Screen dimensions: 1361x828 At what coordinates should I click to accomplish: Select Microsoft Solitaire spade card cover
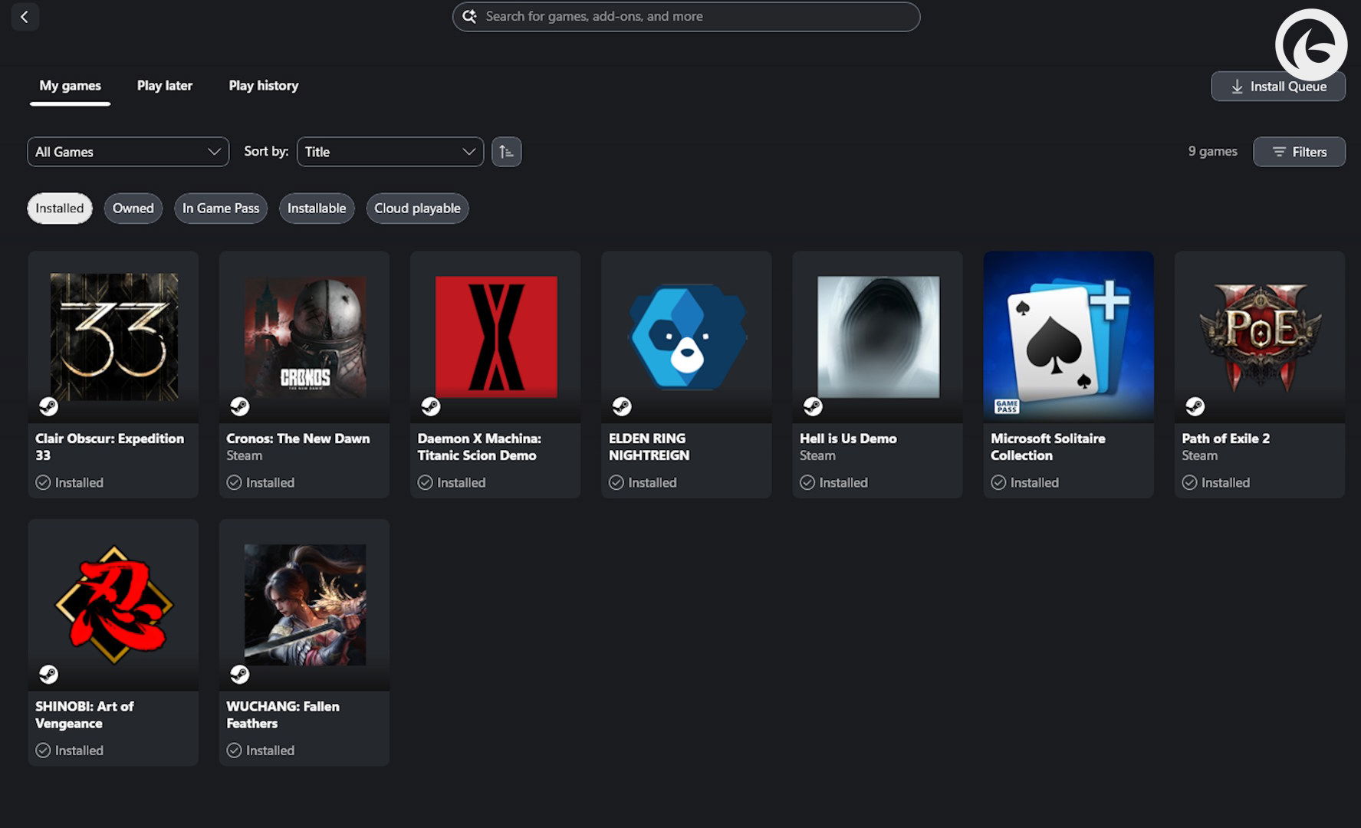1069,337
